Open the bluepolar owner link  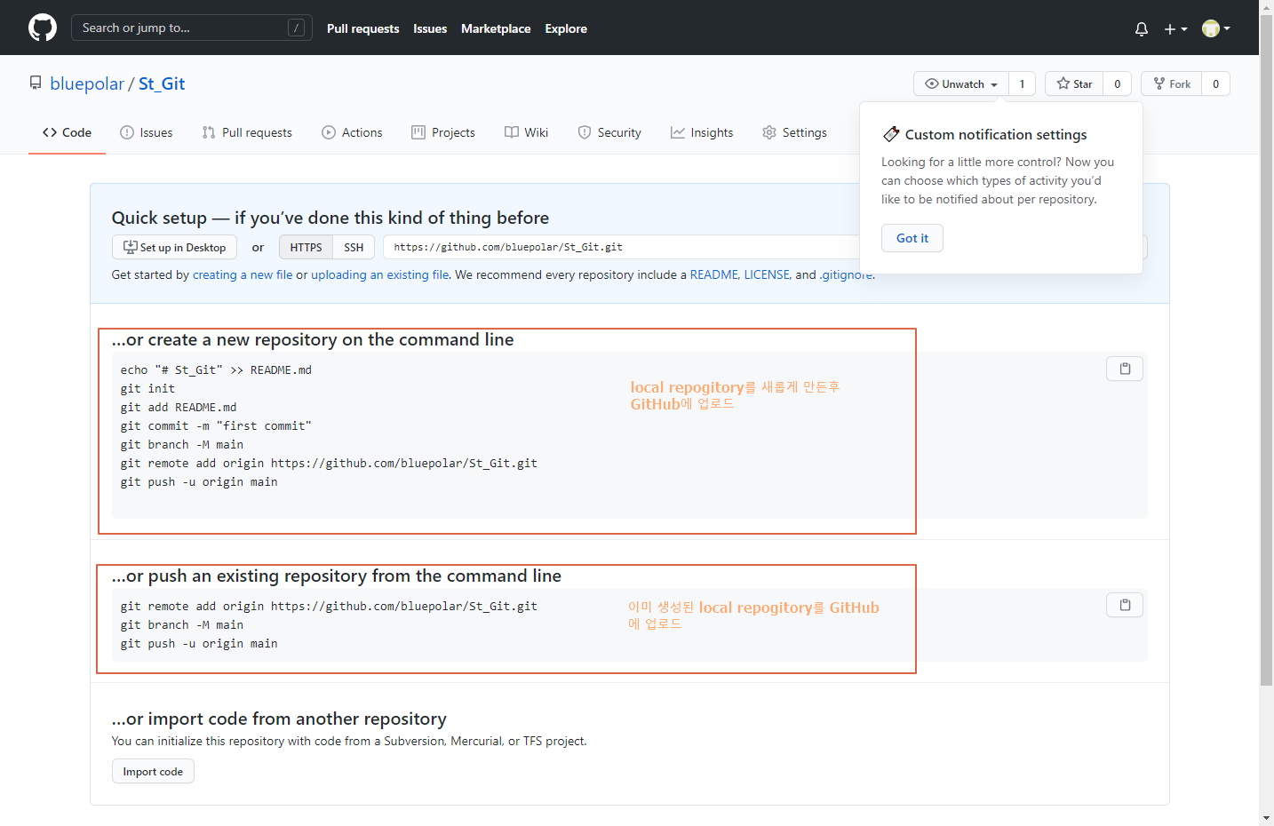point(87,83)
